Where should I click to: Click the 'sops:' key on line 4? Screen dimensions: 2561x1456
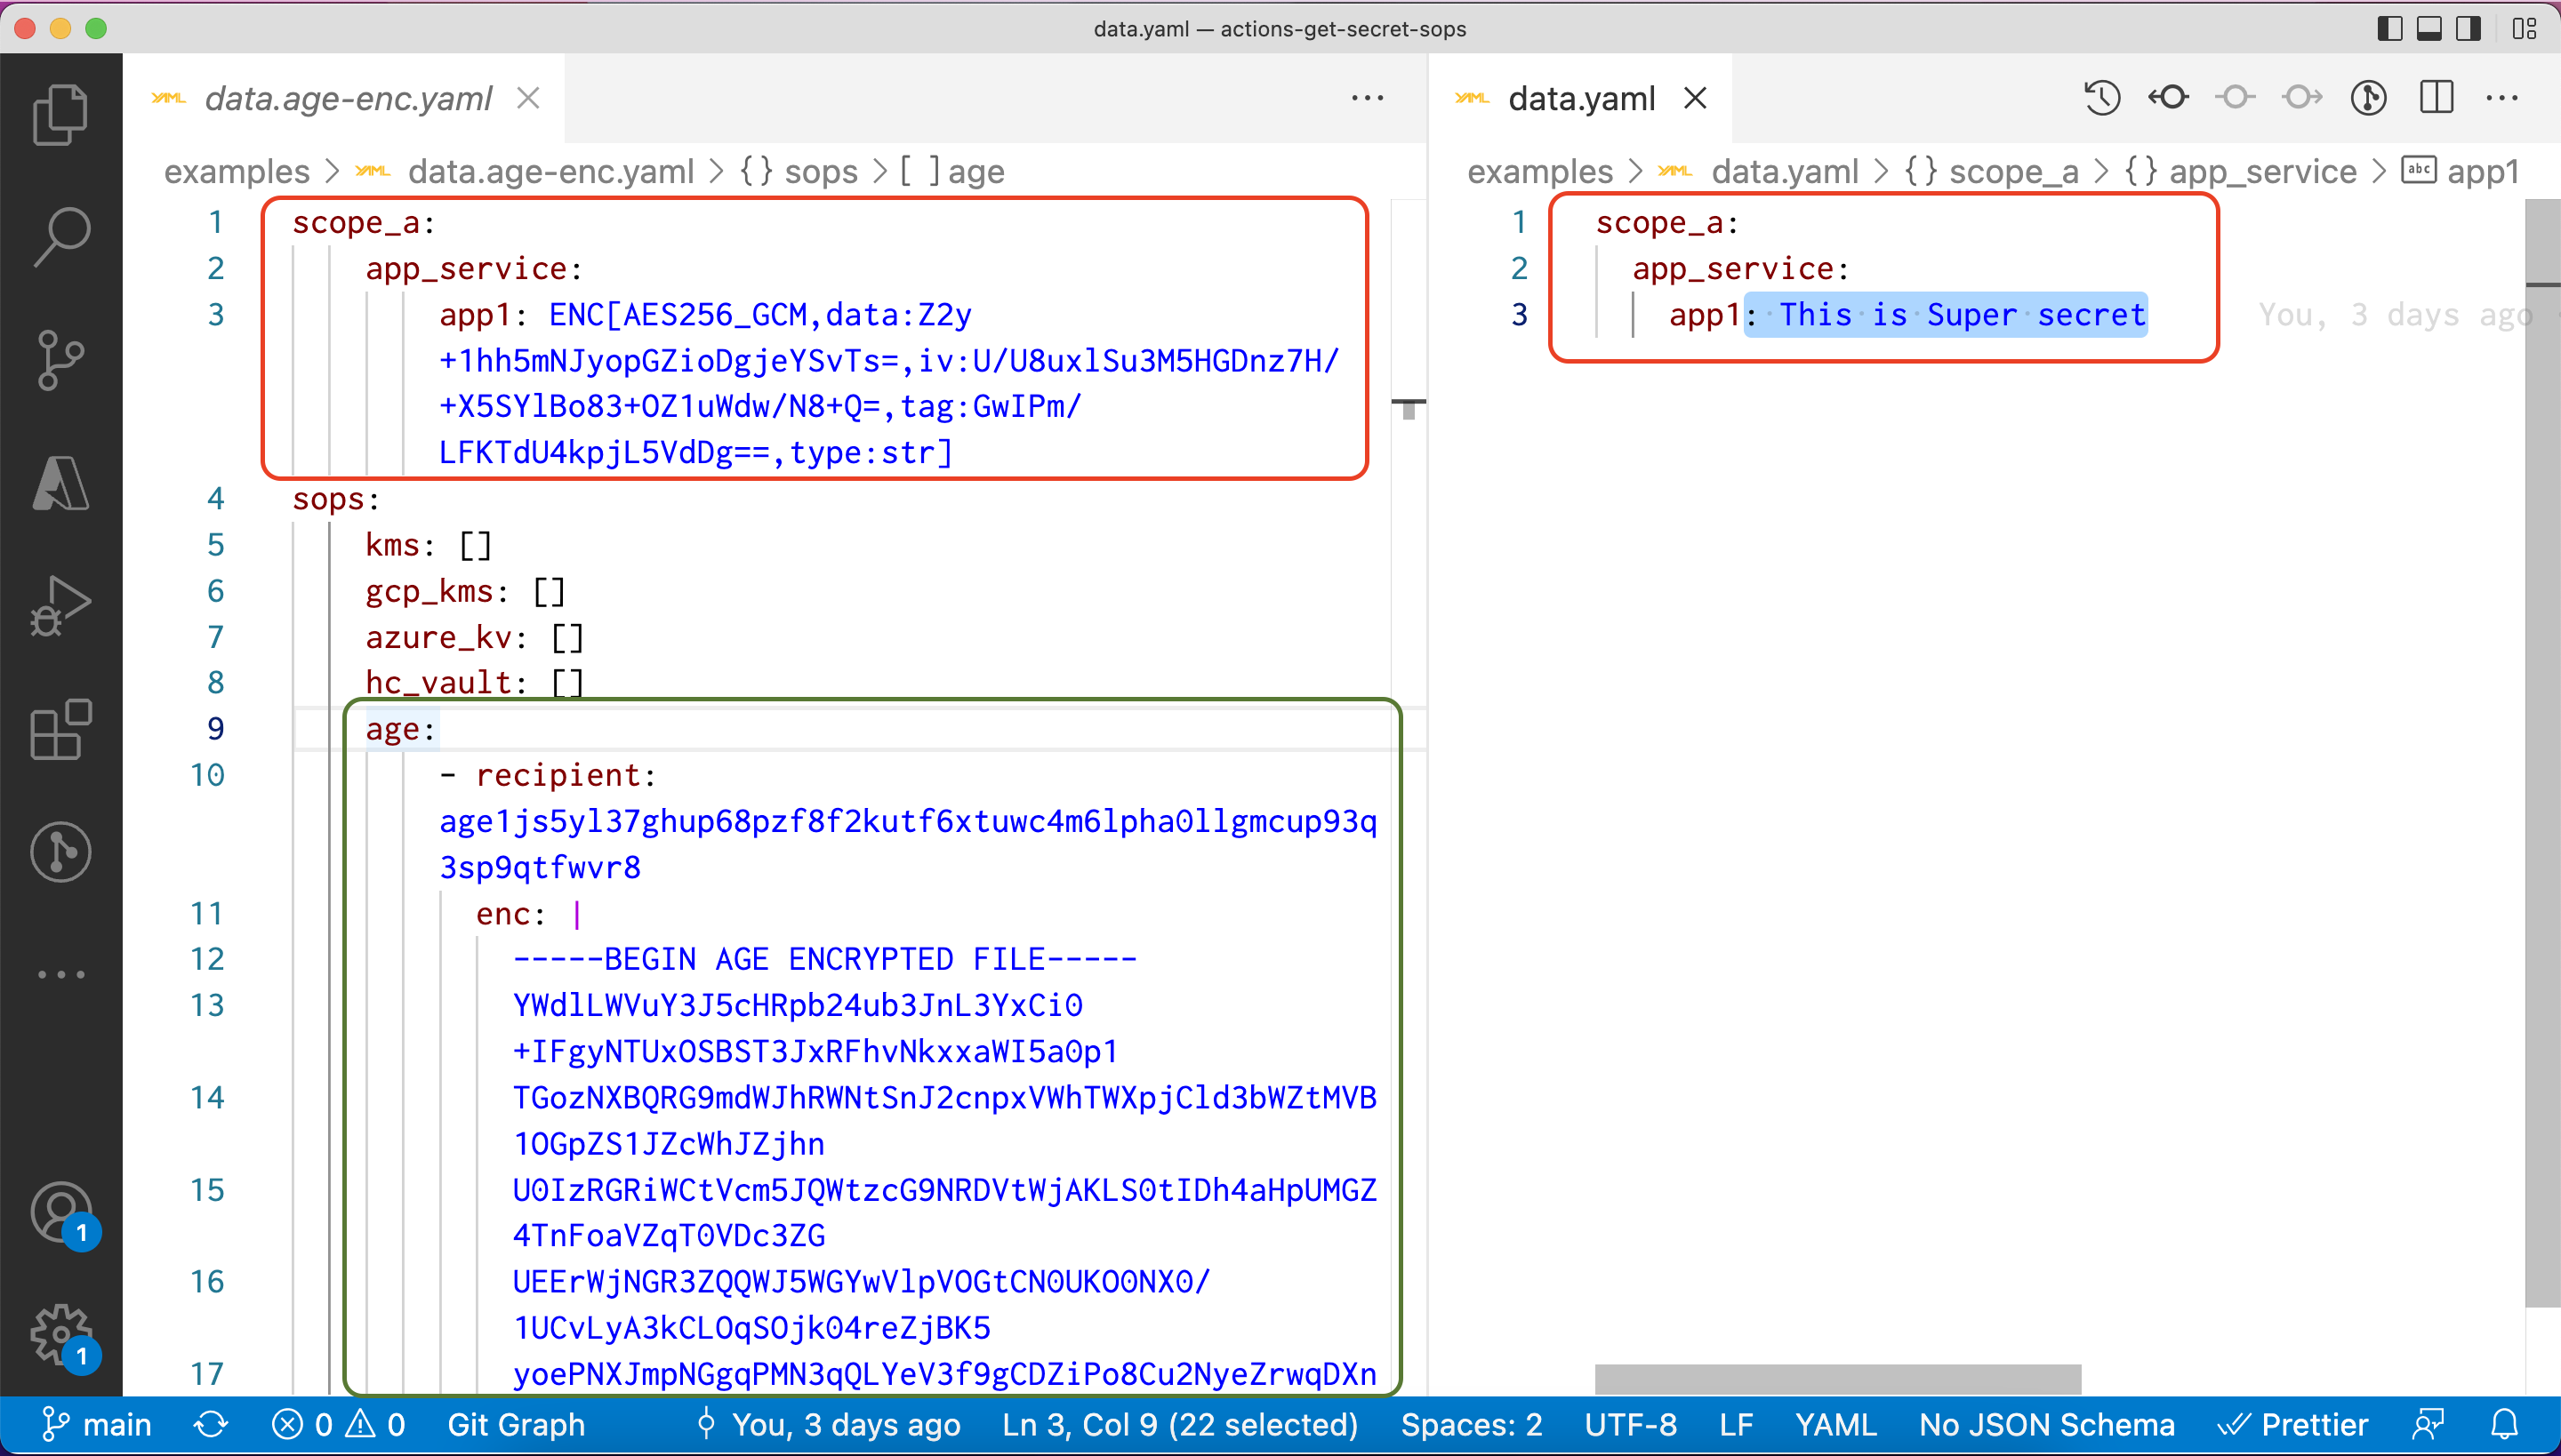click(335, 498)
